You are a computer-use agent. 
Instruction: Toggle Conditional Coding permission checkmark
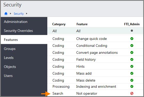point(132,46)
